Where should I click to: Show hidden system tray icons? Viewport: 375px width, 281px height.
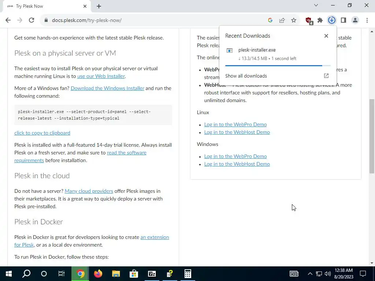point(310,274)
